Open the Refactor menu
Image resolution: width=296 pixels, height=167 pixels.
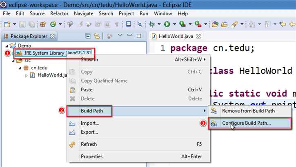pos(59,13)
